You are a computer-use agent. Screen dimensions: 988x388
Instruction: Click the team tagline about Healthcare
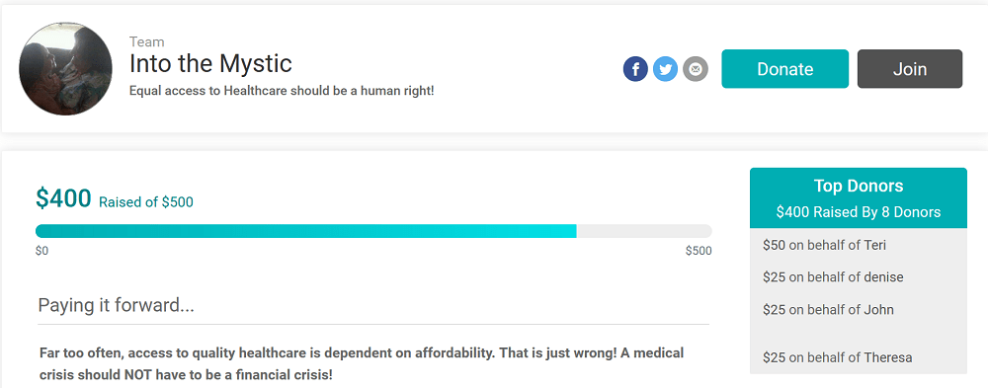click(282, 91)
